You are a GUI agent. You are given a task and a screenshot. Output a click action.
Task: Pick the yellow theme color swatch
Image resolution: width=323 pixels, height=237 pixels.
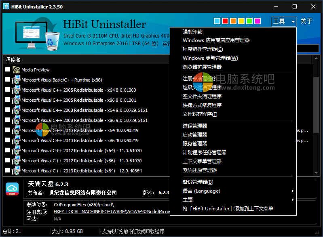coord(241,21)
